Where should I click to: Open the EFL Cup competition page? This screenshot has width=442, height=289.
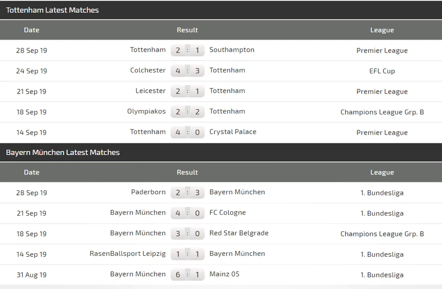(382, 71)
